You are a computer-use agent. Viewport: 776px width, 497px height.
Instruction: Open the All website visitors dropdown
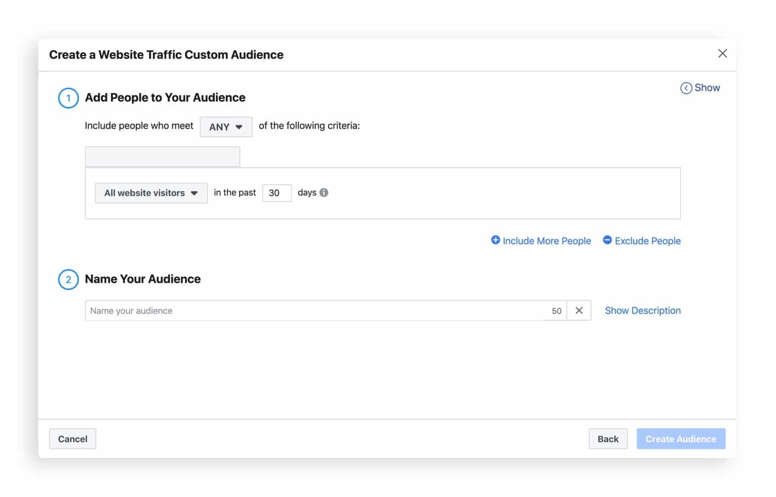150,192
